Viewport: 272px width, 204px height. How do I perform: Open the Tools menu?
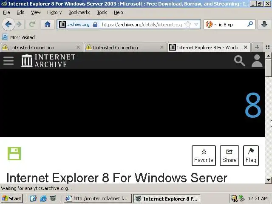(x=102, y=12)
